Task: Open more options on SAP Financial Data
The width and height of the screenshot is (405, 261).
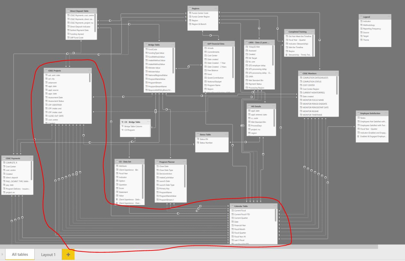Action: tap(232, 43)
